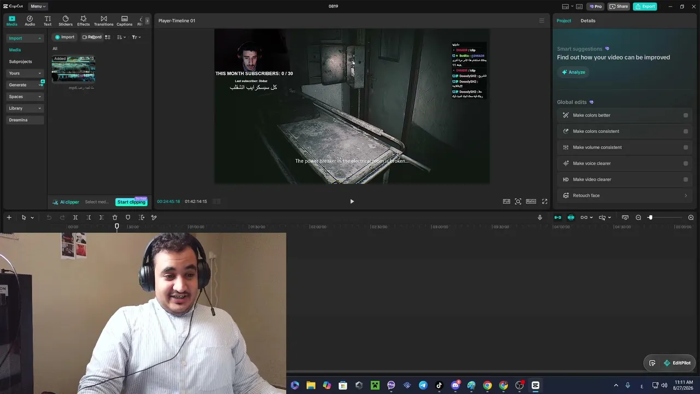Select Subprojects in the sidebar
The height and width of the screenshot is (394, 700).
coord(20,62)
